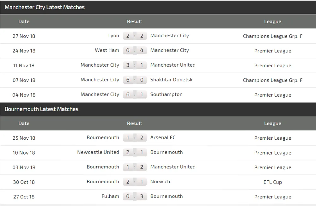Viewport: 316px width, 206px height.
Task: Click the League column header in the Manchester City table
Action: (x=272, y=21)
